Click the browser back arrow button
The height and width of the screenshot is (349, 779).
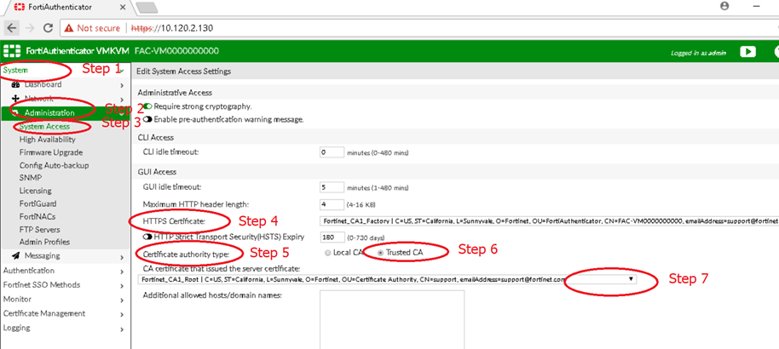pos(11,28)
